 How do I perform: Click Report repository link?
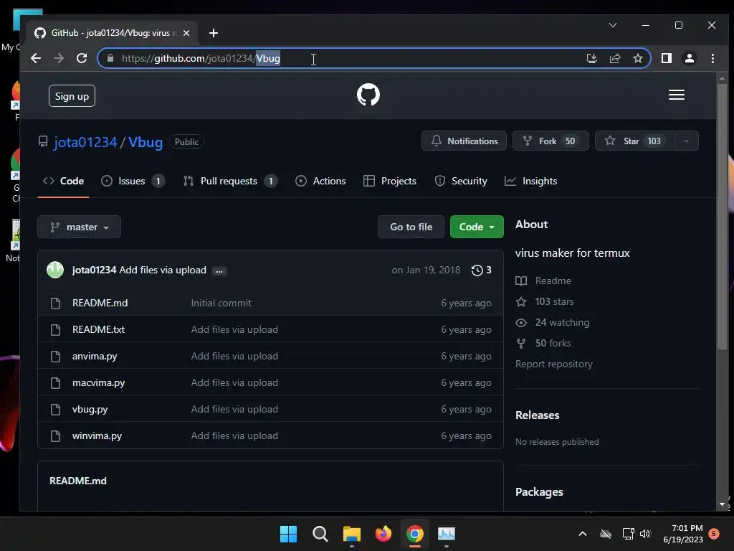click(x=554, y=364)
